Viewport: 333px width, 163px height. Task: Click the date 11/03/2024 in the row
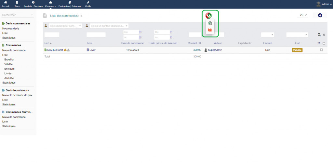tap(133, 50)
